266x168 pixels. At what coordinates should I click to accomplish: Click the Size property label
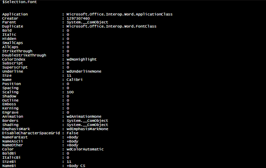7,76
